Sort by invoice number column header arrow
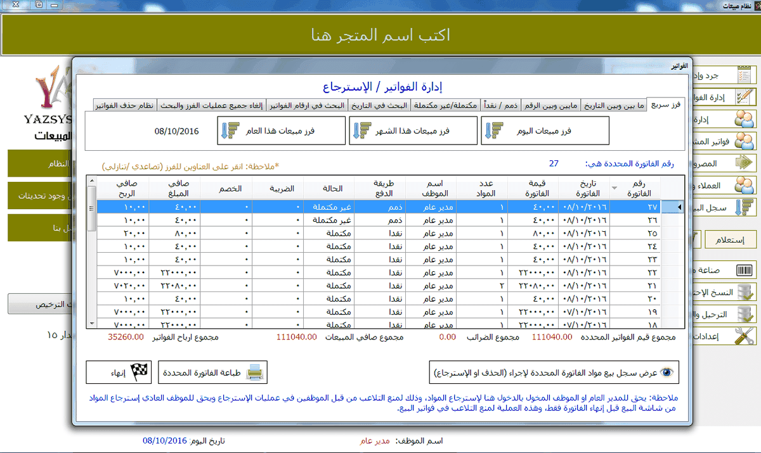This screenshot has width=761, height=453. (x=614, y=188)
